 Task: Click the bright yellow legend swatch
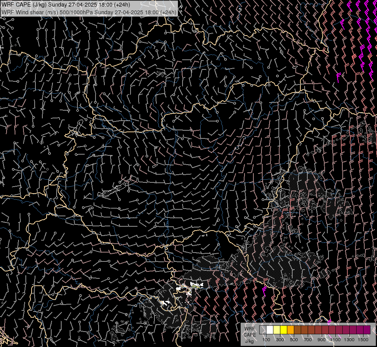click(x=284, y=330)
